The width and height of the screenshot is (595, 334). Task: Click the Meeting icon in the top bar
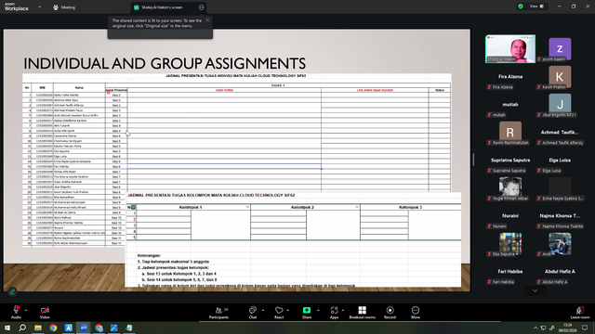point(56,7)
